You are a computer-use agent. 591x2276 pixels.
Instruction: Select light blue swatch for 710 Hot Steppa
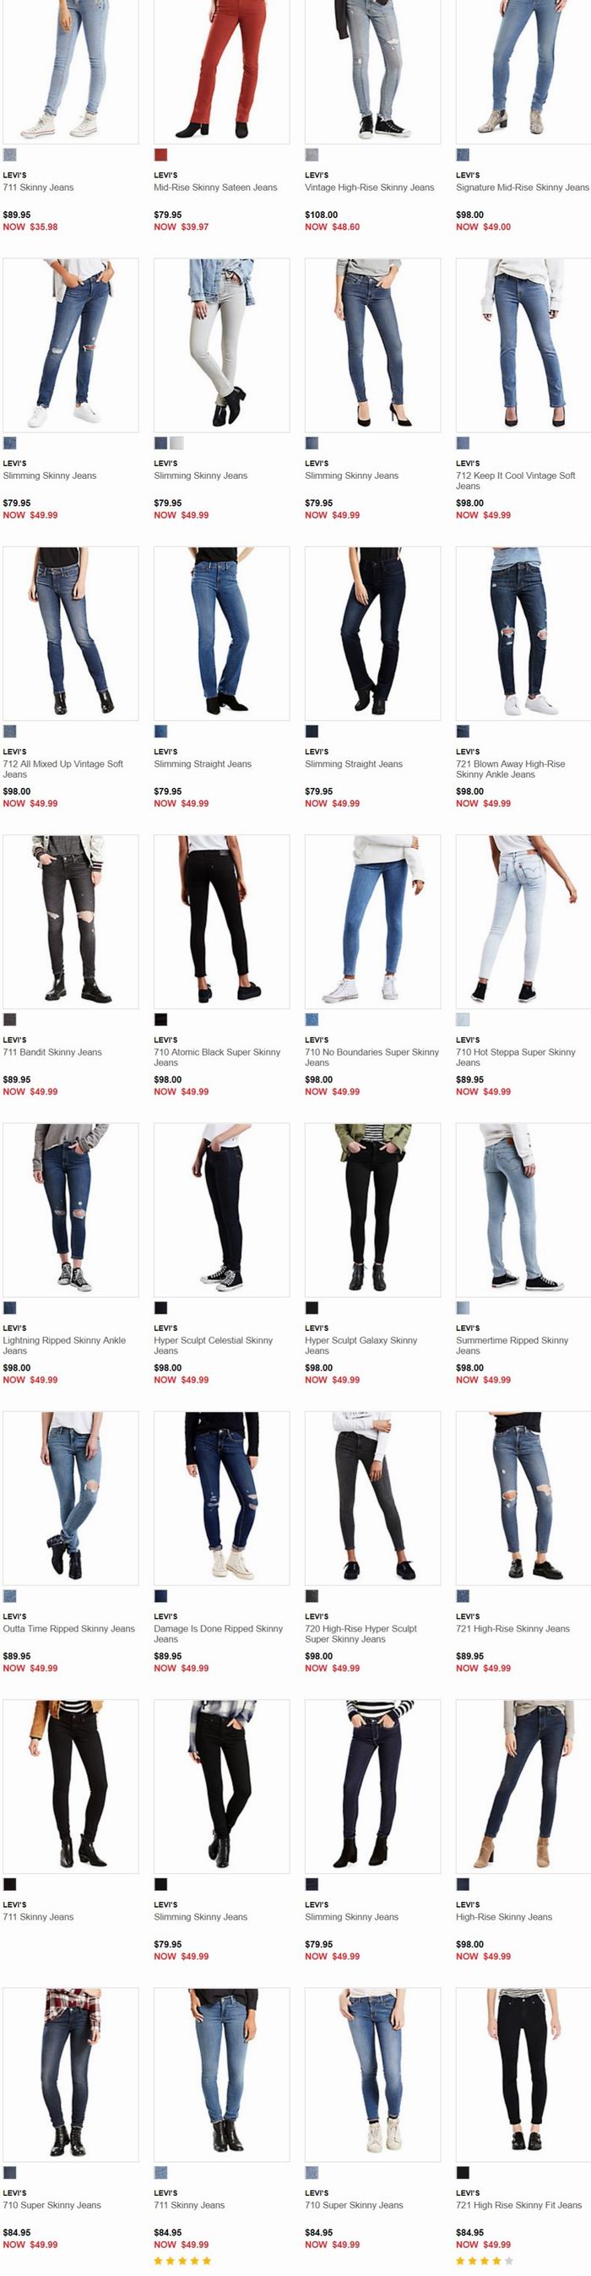click(463, 1019)
